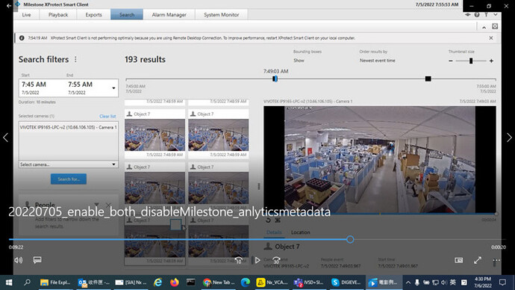Screen dimensions: 515x290
Task: Go to the next item with right chevron
Action: point(509,138)
